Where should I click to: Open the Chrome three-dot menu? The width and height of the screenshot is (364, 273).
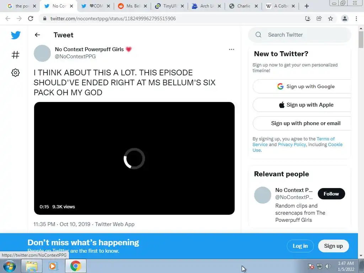pos(356,18)
